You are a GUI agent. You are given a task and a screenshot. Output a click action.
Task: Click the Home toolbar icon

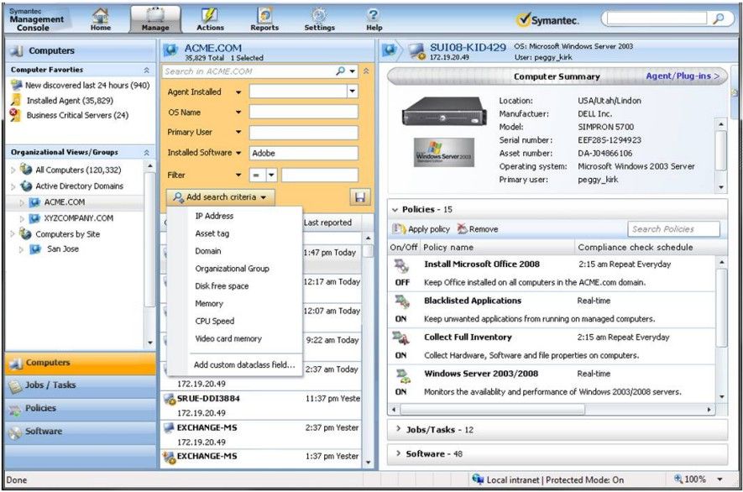[100, 17]
